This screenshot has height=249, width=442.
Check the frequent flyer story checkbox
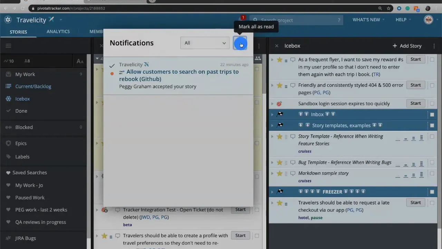point(432,59)
